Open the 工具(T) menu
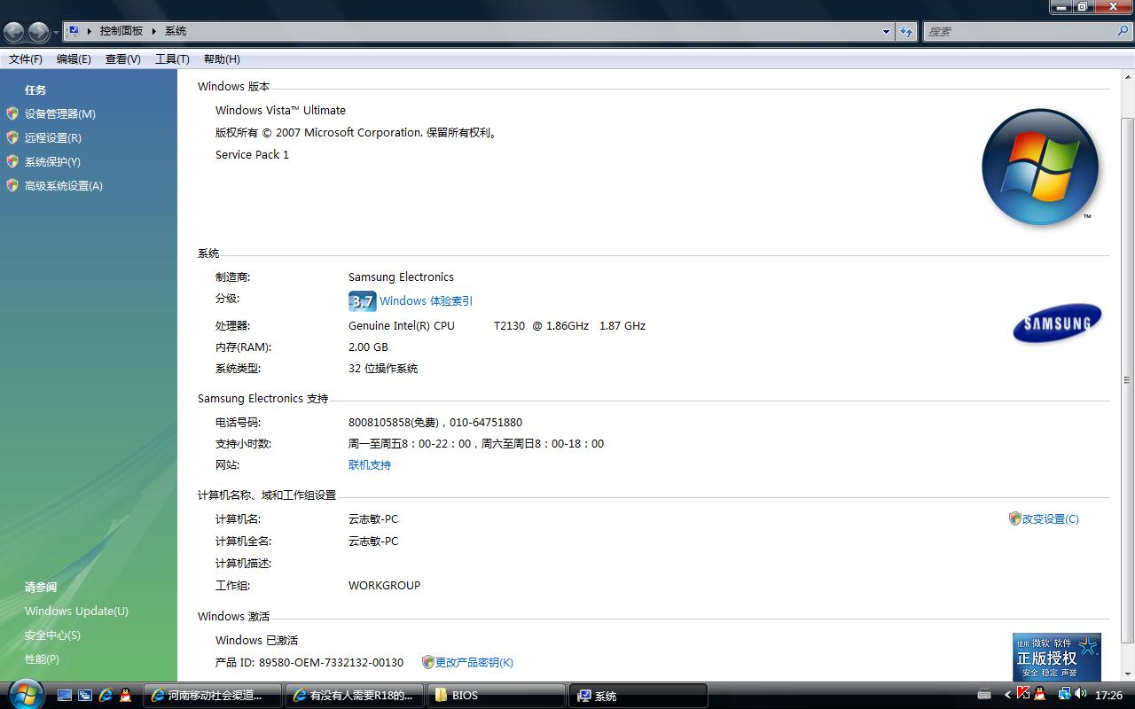Screen dimensions: 1135x709 coord(172,58)
